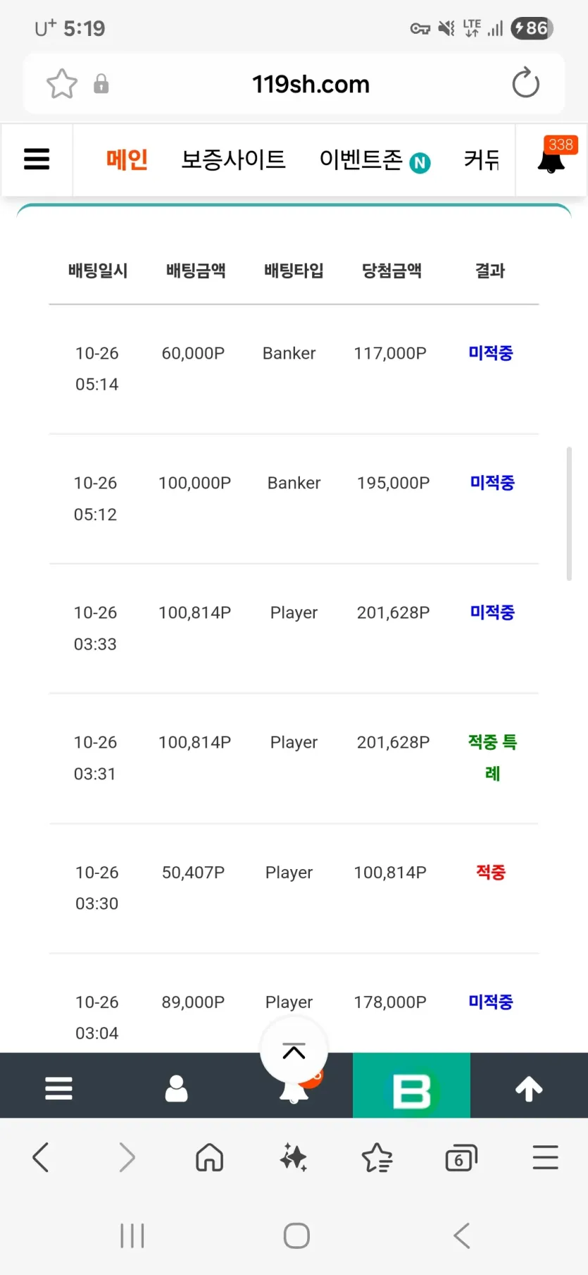Show the 6 open browser tabs
Image resolution: width=588 pixels, height=1275 pixels.
click(461, 1157)
